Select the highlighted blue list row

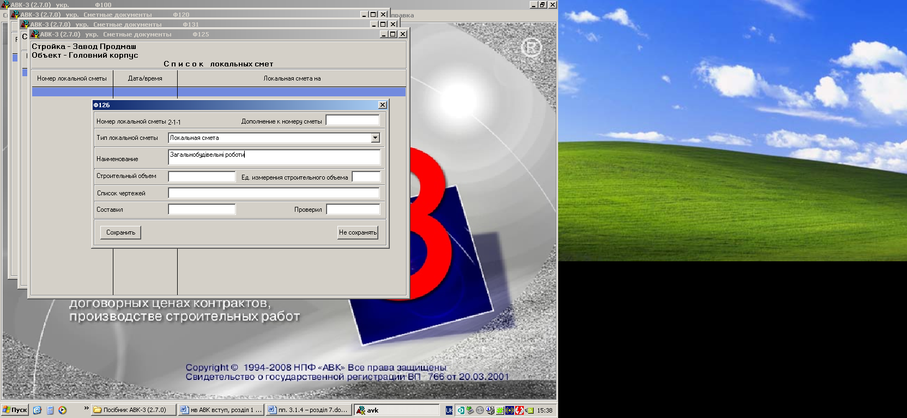[219, 92]
